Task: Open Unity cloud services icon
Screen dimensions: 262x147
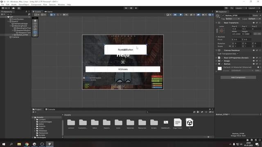Action: click(x=14, y=8)
